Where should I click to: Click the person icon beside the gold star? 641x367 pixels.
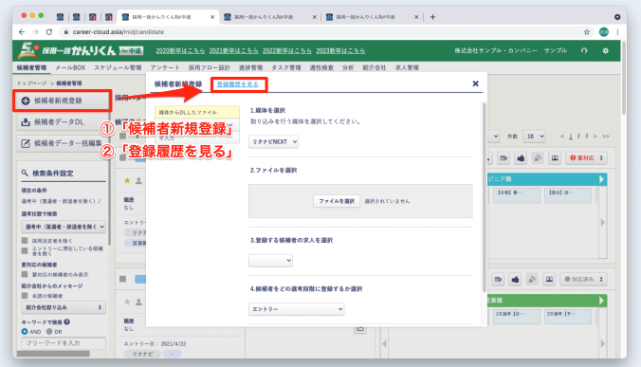139,180
